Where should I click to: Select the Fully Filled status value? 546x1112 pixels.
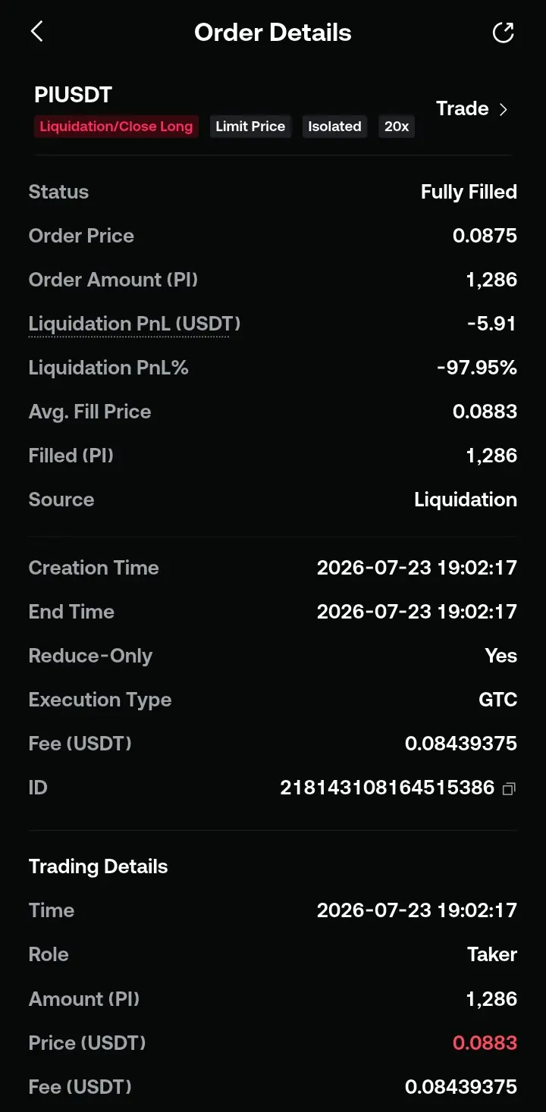[x=469, y=192]
